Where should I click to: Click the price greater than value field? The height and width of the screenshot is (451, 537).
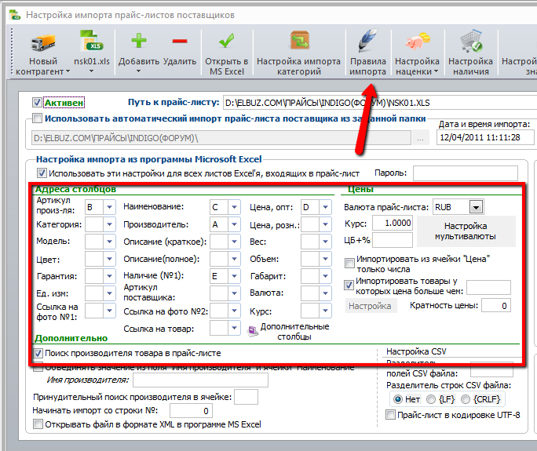click(488, 288)
